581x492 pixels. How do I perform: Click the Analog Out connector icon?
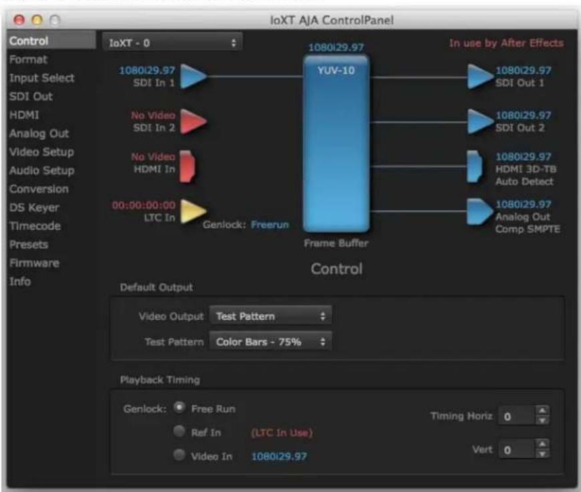[x=479, y=212]
